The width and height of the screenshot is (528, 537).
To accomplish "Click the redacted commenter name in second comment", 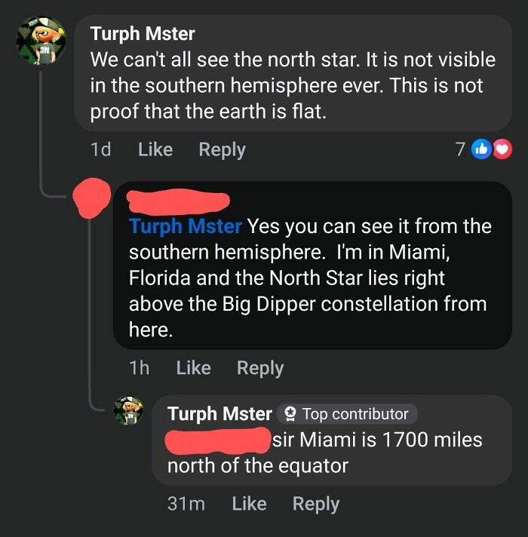I will 179,201.
